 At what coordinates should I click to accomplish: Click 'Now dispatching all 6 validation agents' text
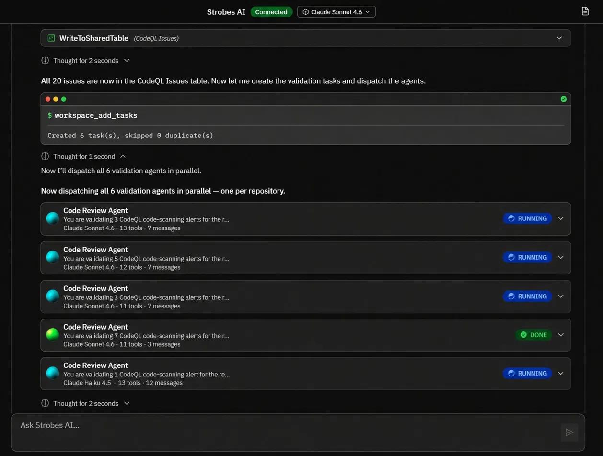coord(163,191)
